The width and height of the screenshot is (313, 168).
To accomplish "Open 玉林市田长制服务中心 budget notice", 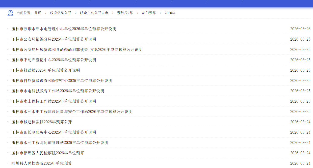I will 54,132.
